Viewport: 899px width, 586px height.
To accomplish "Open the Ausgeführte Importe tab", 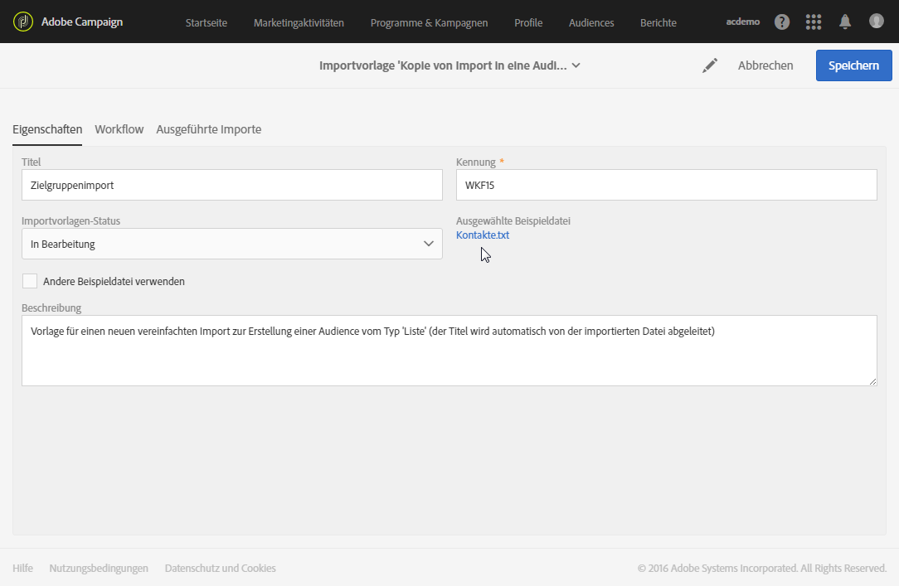I will pos(209,129).
